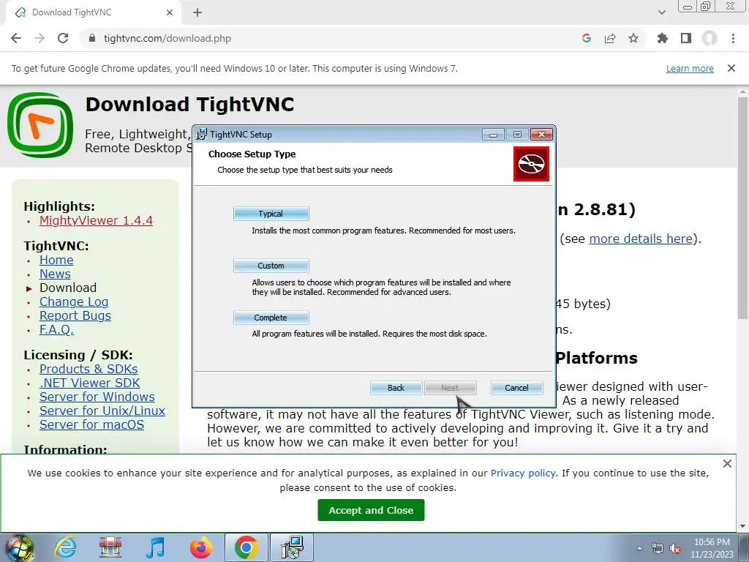This screenshot has height=562, width=749.
Task: Open the Products & SDKs link
Action: click(x=89, y=370)
